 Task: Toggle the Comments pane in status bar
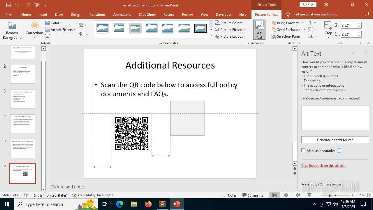pyautogui.click(x=253, y=195)
